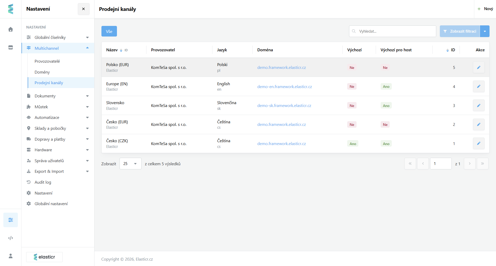496x266 pixels.
Task: Collapse the Multichannel section
Action: click(58, 48)
